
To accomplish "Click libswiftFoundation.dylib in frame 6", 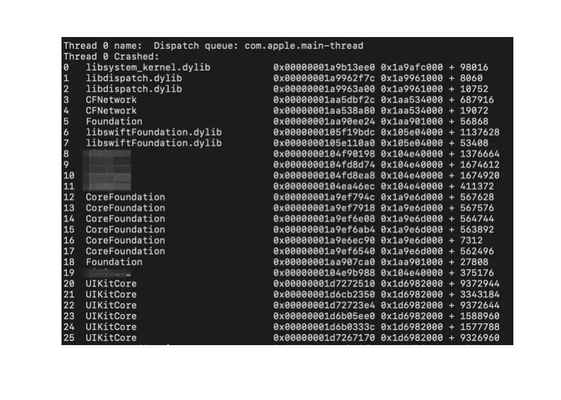I will pos(153,132).
